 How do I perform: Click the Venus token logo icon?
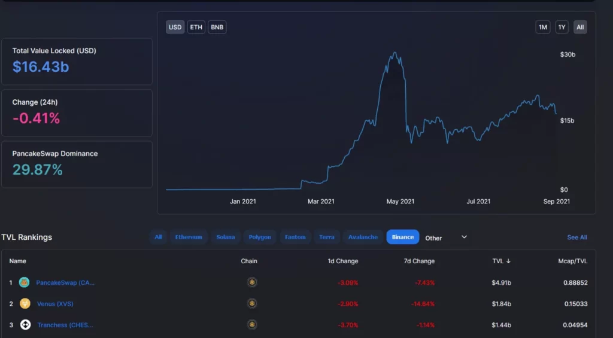click(x=25, y=303)
